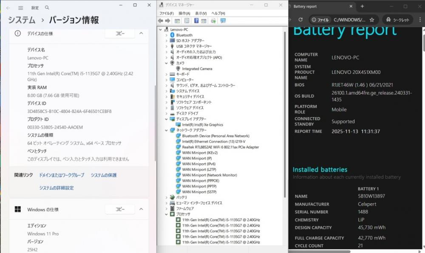
Task: Click the 5B10W13897 battery name value
Action: pyautogui.click(x=371, y=196)
